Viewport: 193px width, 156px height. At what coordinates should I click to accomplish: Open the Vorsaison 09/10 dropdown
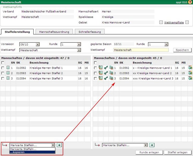coord(38,44)
